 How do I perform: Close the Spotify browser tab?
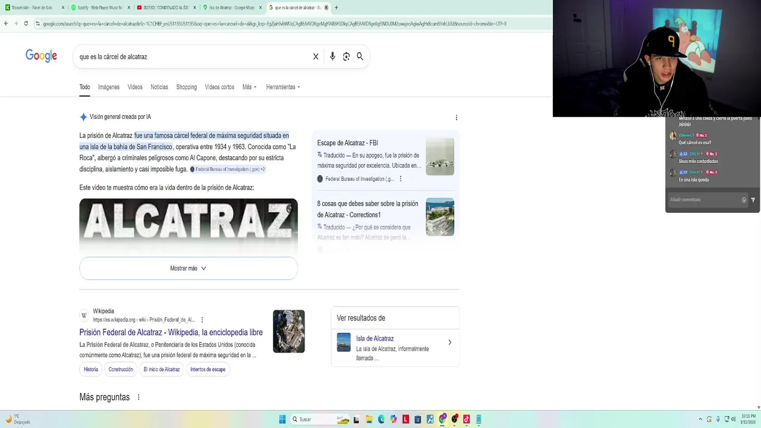click(128, 8)
